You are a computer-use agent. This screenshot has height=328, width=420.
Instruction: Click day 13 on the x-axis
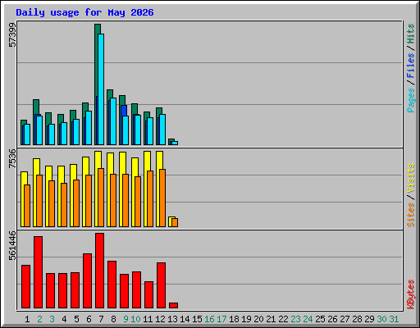(172, 319)
